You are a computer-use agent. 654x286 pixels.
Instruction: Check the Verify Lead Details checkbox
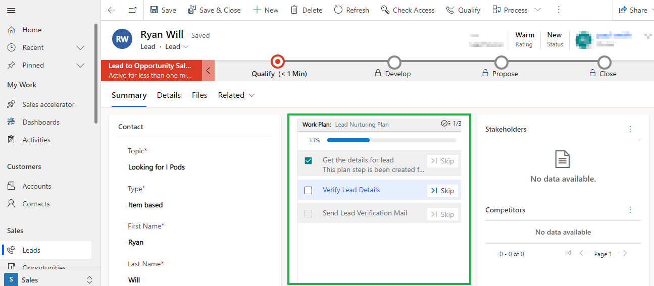[309, 191]
